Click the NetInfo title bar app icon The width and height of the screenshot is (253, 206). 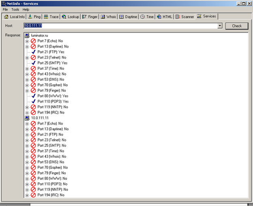click(x=4, y=4)
